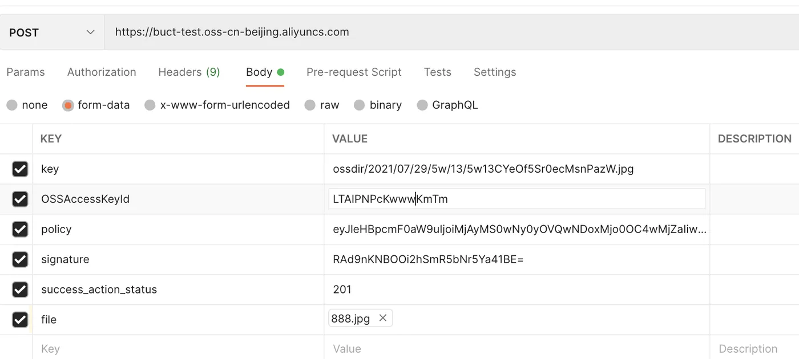Screen dimensions: 799x359
Task: Go to the Headers (9) tab
Action: (189, 72)
